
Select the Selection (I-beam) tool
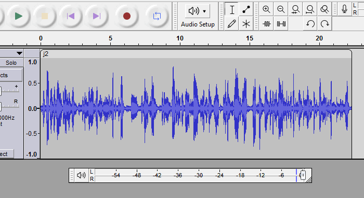[x=232, y=9]
